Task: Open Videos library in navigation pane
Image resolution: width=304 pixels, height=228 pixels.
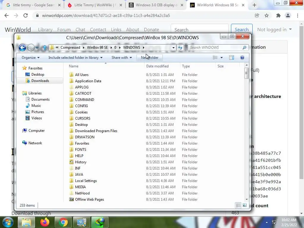Action: (x=34, y=118)
